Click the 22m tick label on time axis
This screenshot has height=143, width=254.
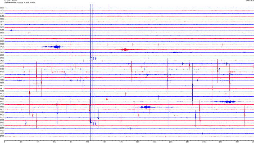pos(187,142)
